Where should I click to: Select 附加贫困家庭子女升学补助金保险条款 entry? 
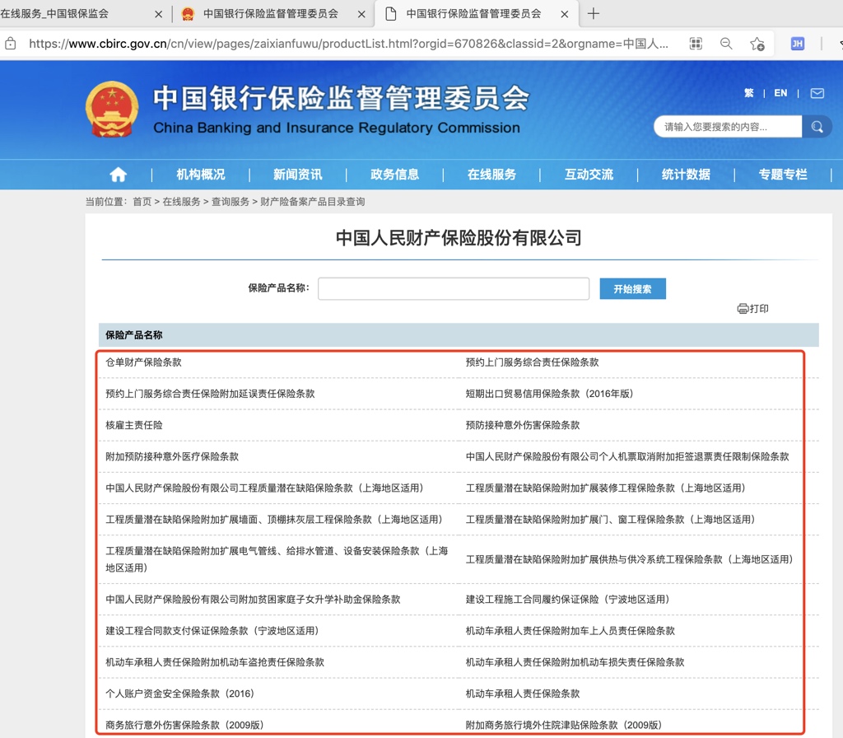253,600
